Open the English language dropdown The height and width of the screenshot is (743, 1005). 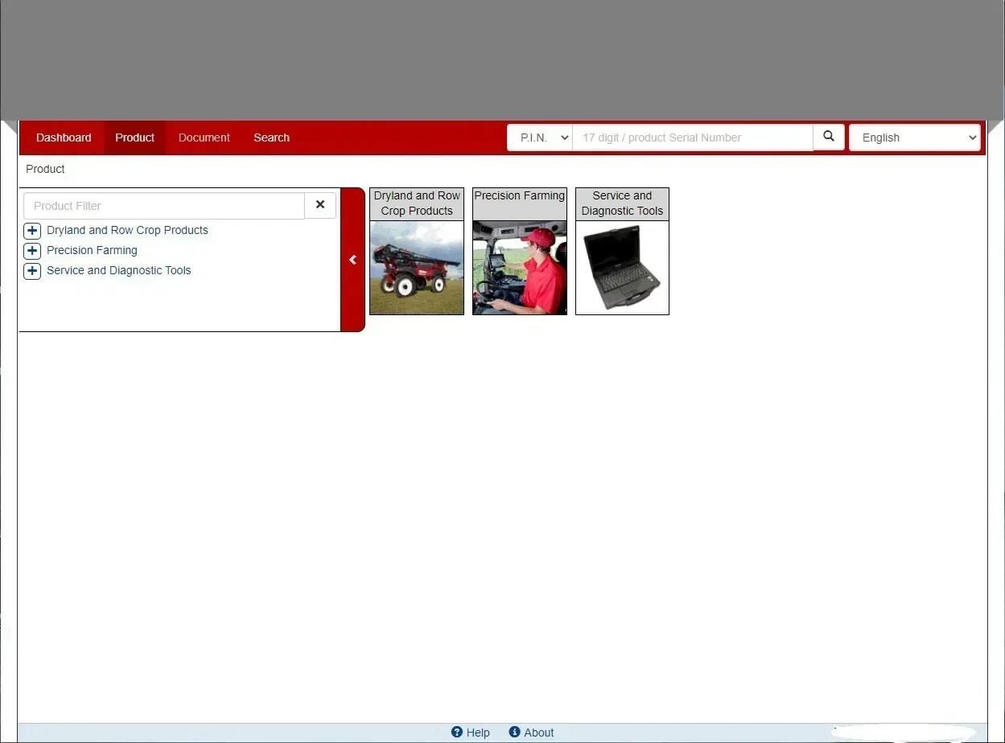click(x=915, y=138)
